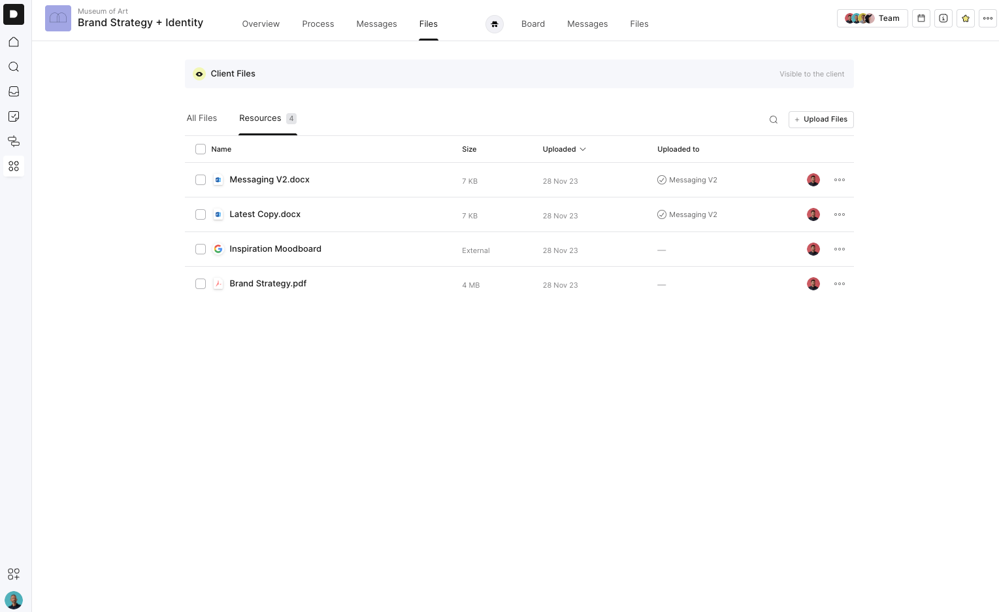Select the Brand Strategy.pdf checkbox

coord(201,284)
